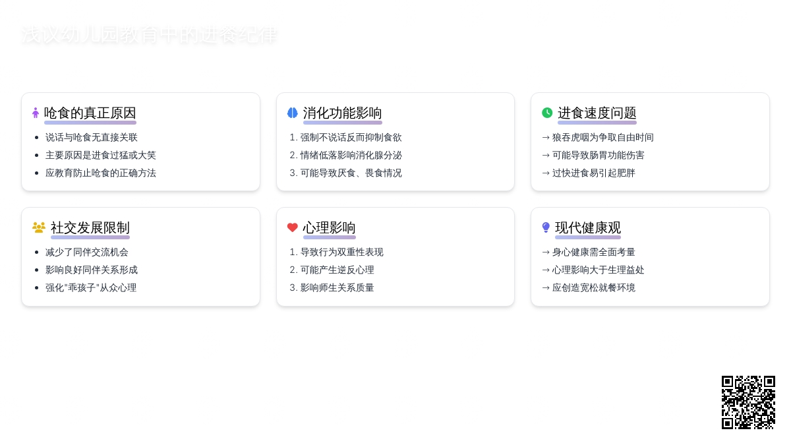Click bullet 强化"乖孩子"从众心理

coord(91,287)
